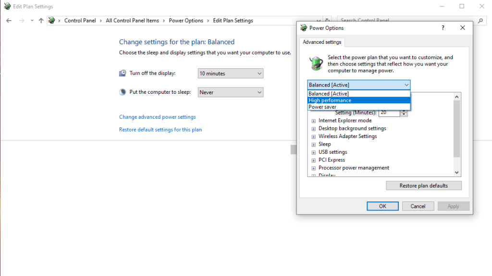Click the moon icon beside Put the computer to sleep
Screen dimensions: 492x276
click(123, 92)
